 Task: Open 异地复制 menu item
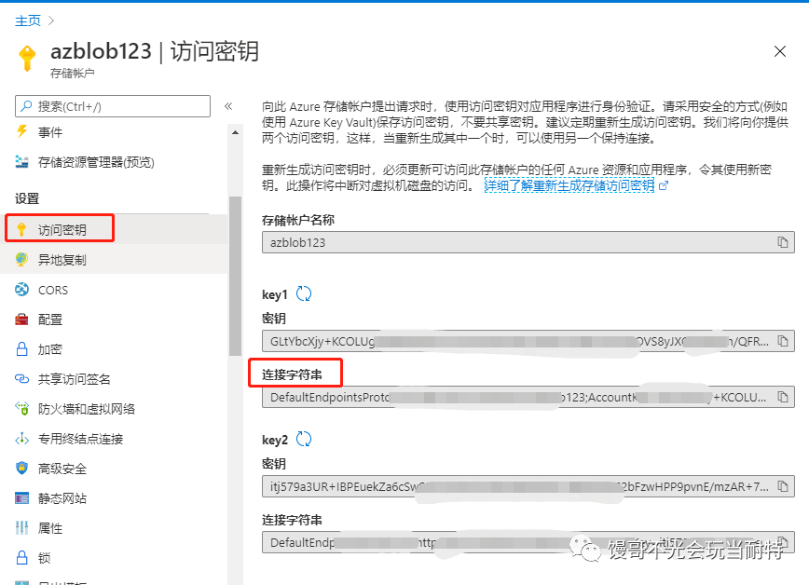tap(114, 260)
